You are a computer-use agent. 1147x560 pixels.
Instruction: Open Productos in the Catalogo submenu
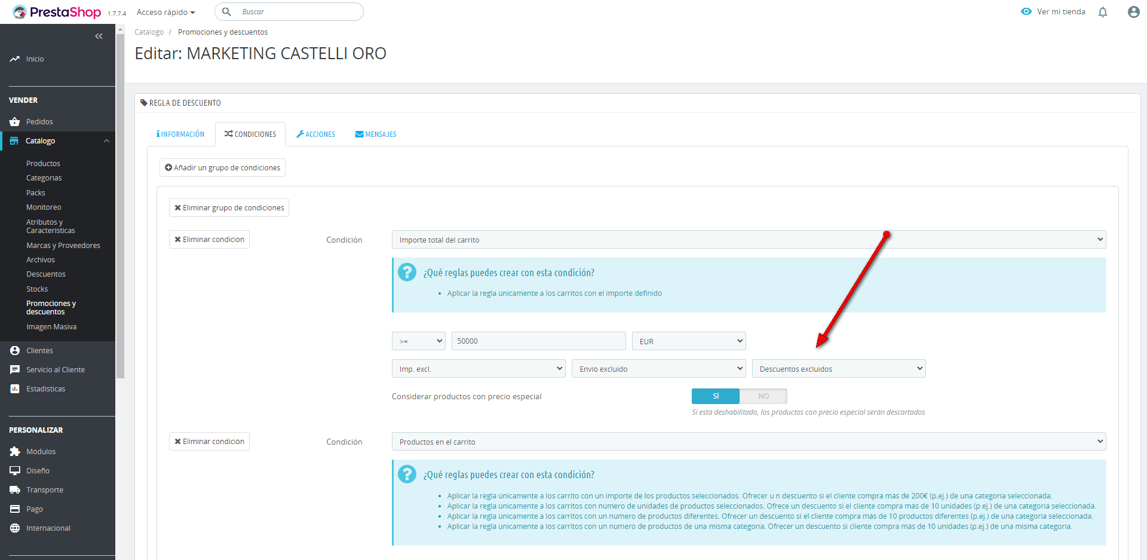pyautogui.click(x=43, y=164)
